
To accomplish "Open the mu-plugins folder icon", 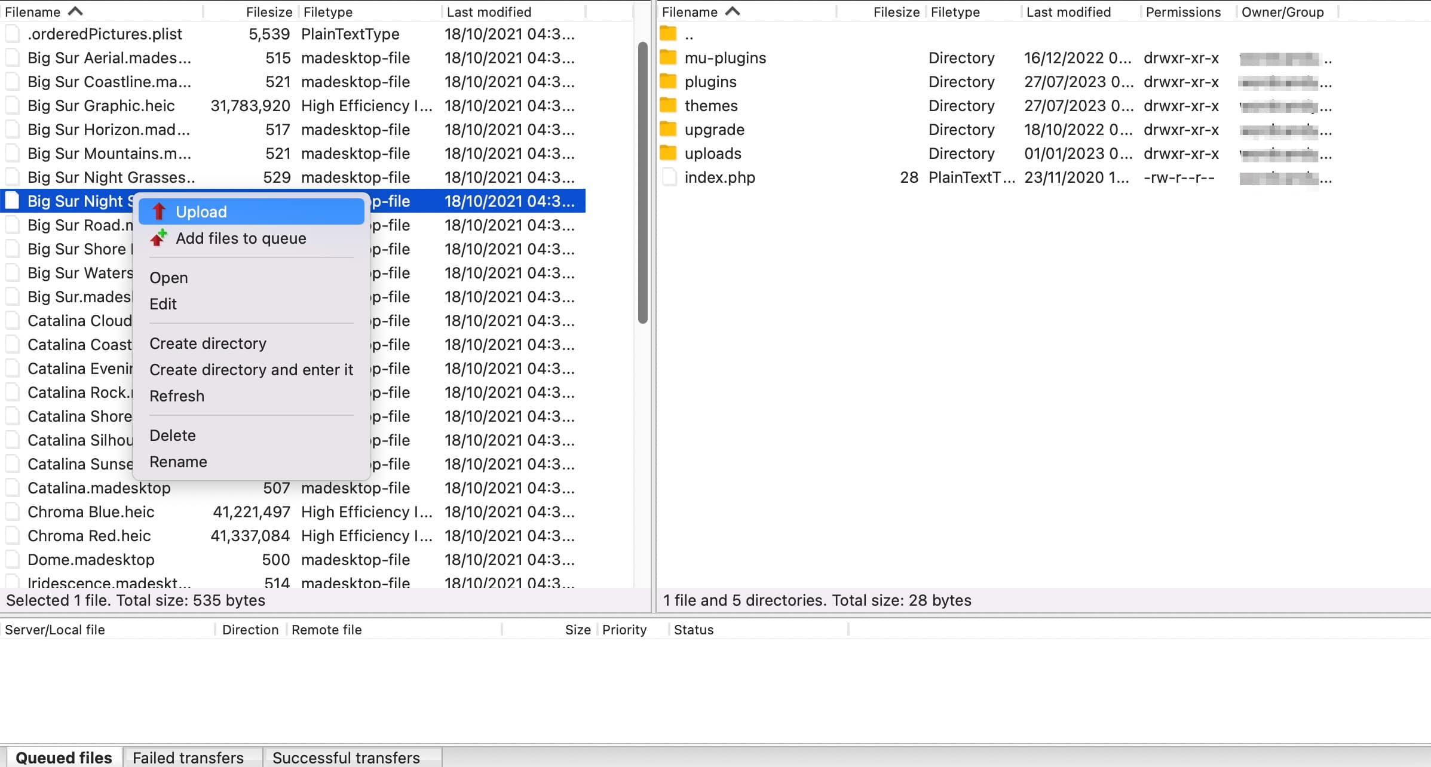I will pos(669,57).
